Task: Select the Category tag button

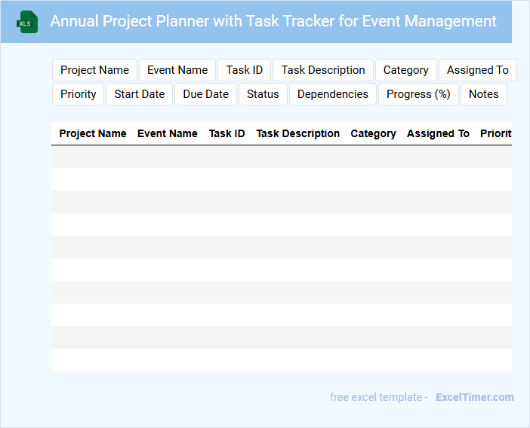Action: coord(405,70)
